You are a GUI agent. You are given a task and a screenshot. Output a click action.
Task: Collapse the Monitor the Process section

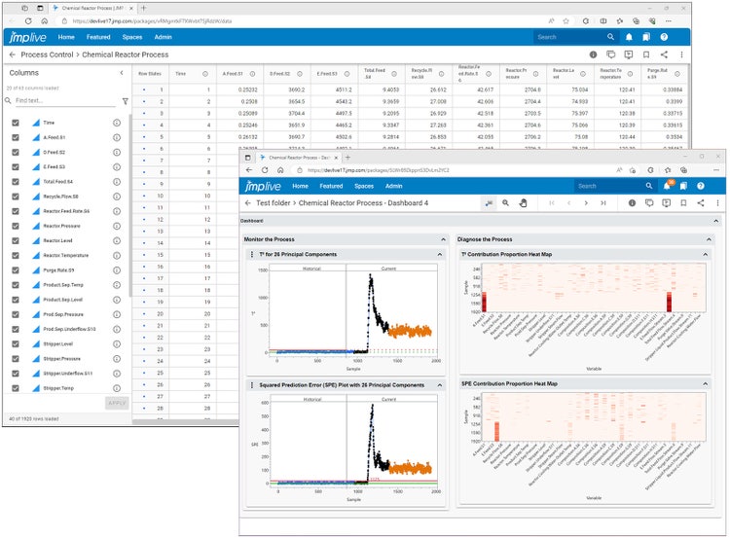[x=446, y=239]
